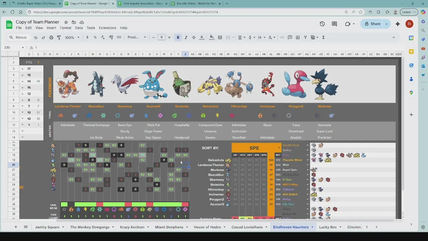Open the File menu

19,28
